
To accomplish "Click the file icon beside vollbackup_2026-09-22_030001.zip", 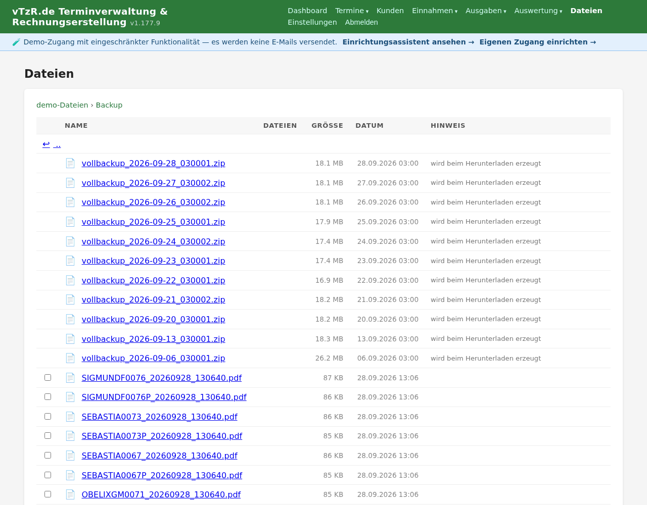I will (70, 280).
